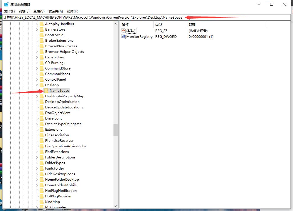Expand the ControlPanel key
Screen dimensions: 293x211
[x=37, y=80]
